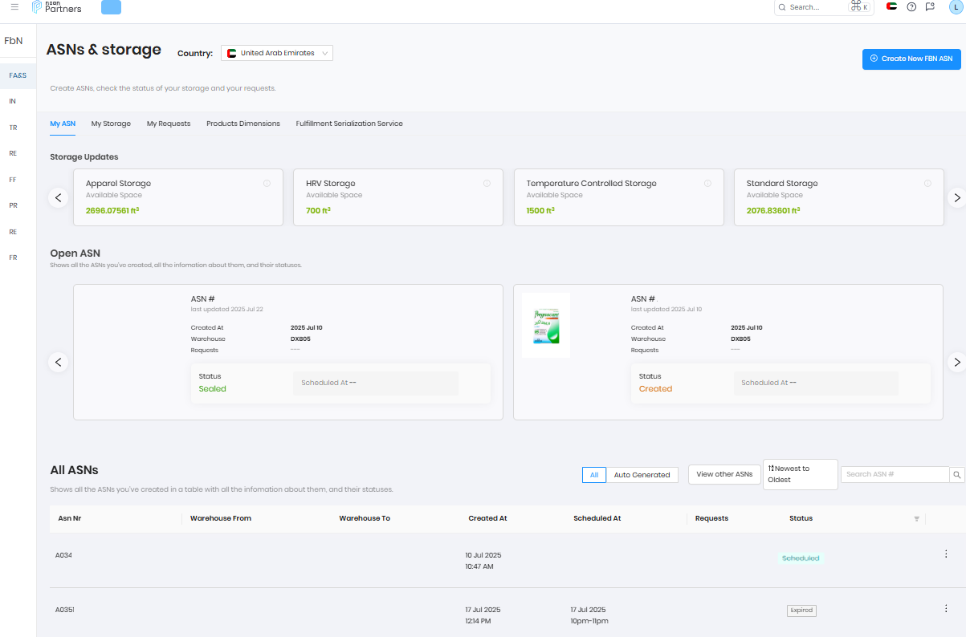
Task: Open the Status column filter icon
Action: click(916, 519)
